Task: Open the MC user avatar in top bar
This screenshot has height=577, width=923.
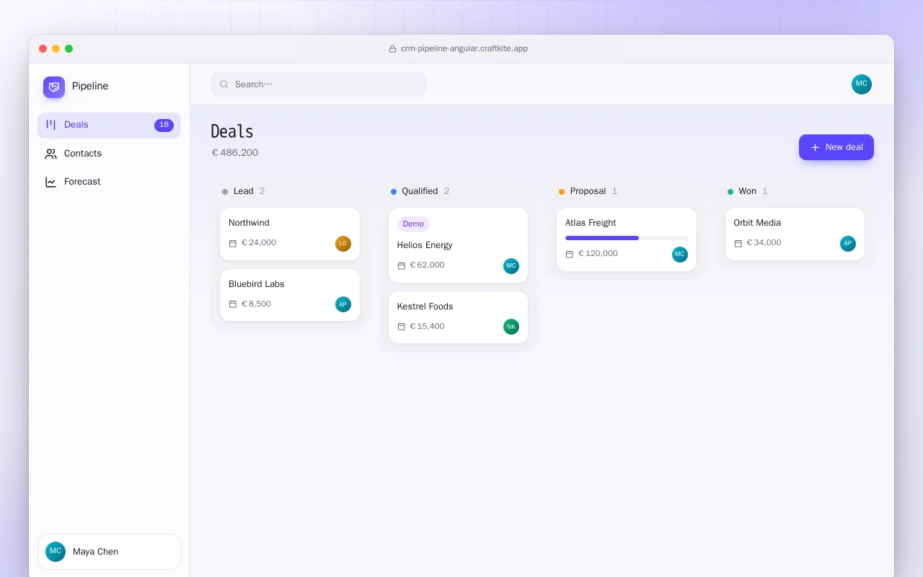Action: [862, 84]
